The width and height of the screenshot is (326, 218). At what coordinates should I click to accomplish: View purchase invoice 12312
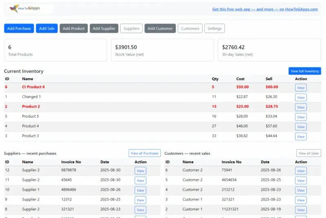pyautogui.click(x=140, y=200)
